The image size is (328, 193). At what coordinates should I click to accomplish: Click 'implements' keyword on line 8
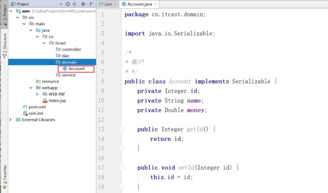(x=212, y=81)
